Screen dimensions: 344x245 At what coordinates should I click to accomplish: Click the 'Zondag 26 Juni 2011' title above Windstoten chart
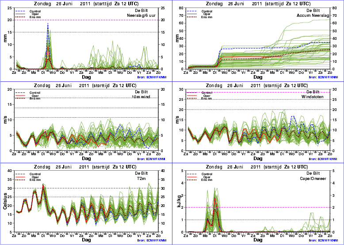pyautogui.click(x=233, y=85)
